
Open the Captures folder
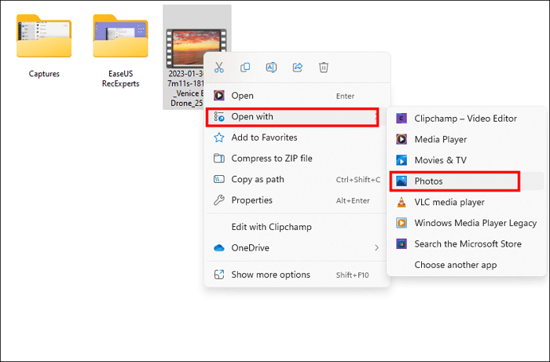[44, 45]
